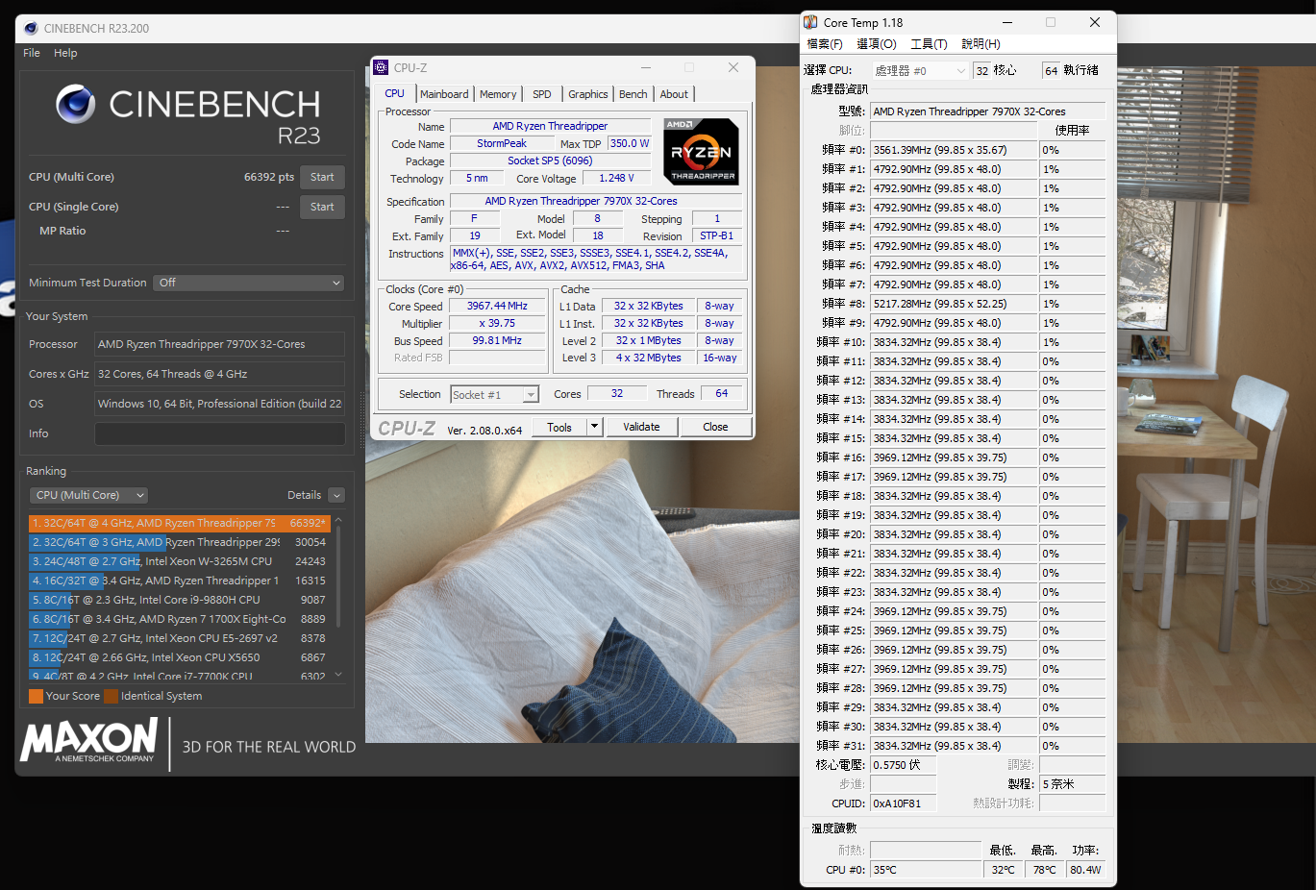The image size is (1316, 890).
Task: Select ranking row Intel Xeon CPU E5-2697 v2
Action: click(x=180, y=638)
